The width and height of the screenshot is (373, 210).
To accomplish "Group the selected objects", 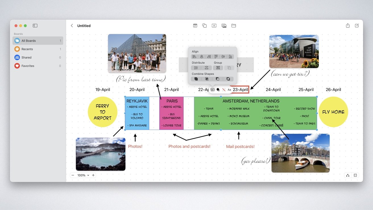I will click(x=218, y=68).
